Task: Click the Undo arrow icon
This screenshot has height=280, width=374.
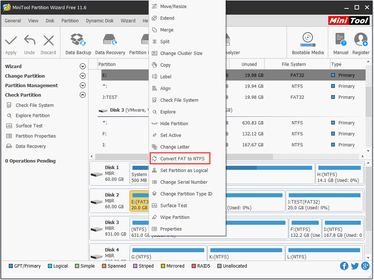Action: point(30,40)
